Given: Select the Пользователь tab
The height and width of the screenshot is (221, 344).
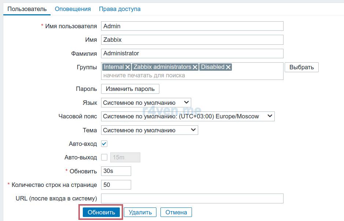Looking at the screenshot, I should click(27, 9).
